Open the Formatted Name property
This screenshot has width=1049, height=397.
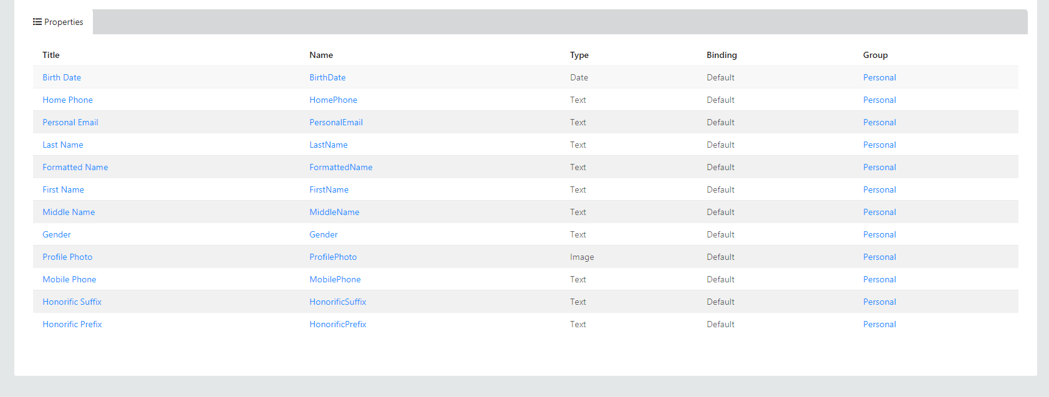[75, 167]
